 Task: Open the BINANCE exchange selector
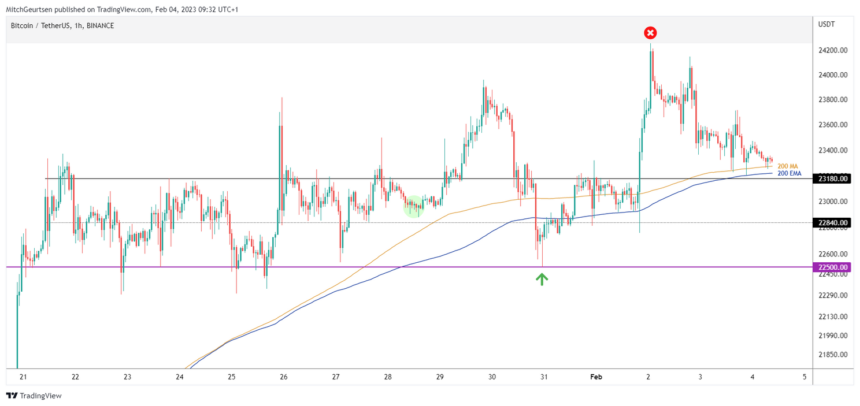pos(99,25)
